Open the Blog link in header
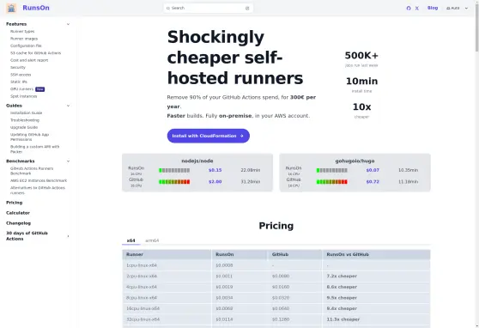 click(x=433, y=8)
